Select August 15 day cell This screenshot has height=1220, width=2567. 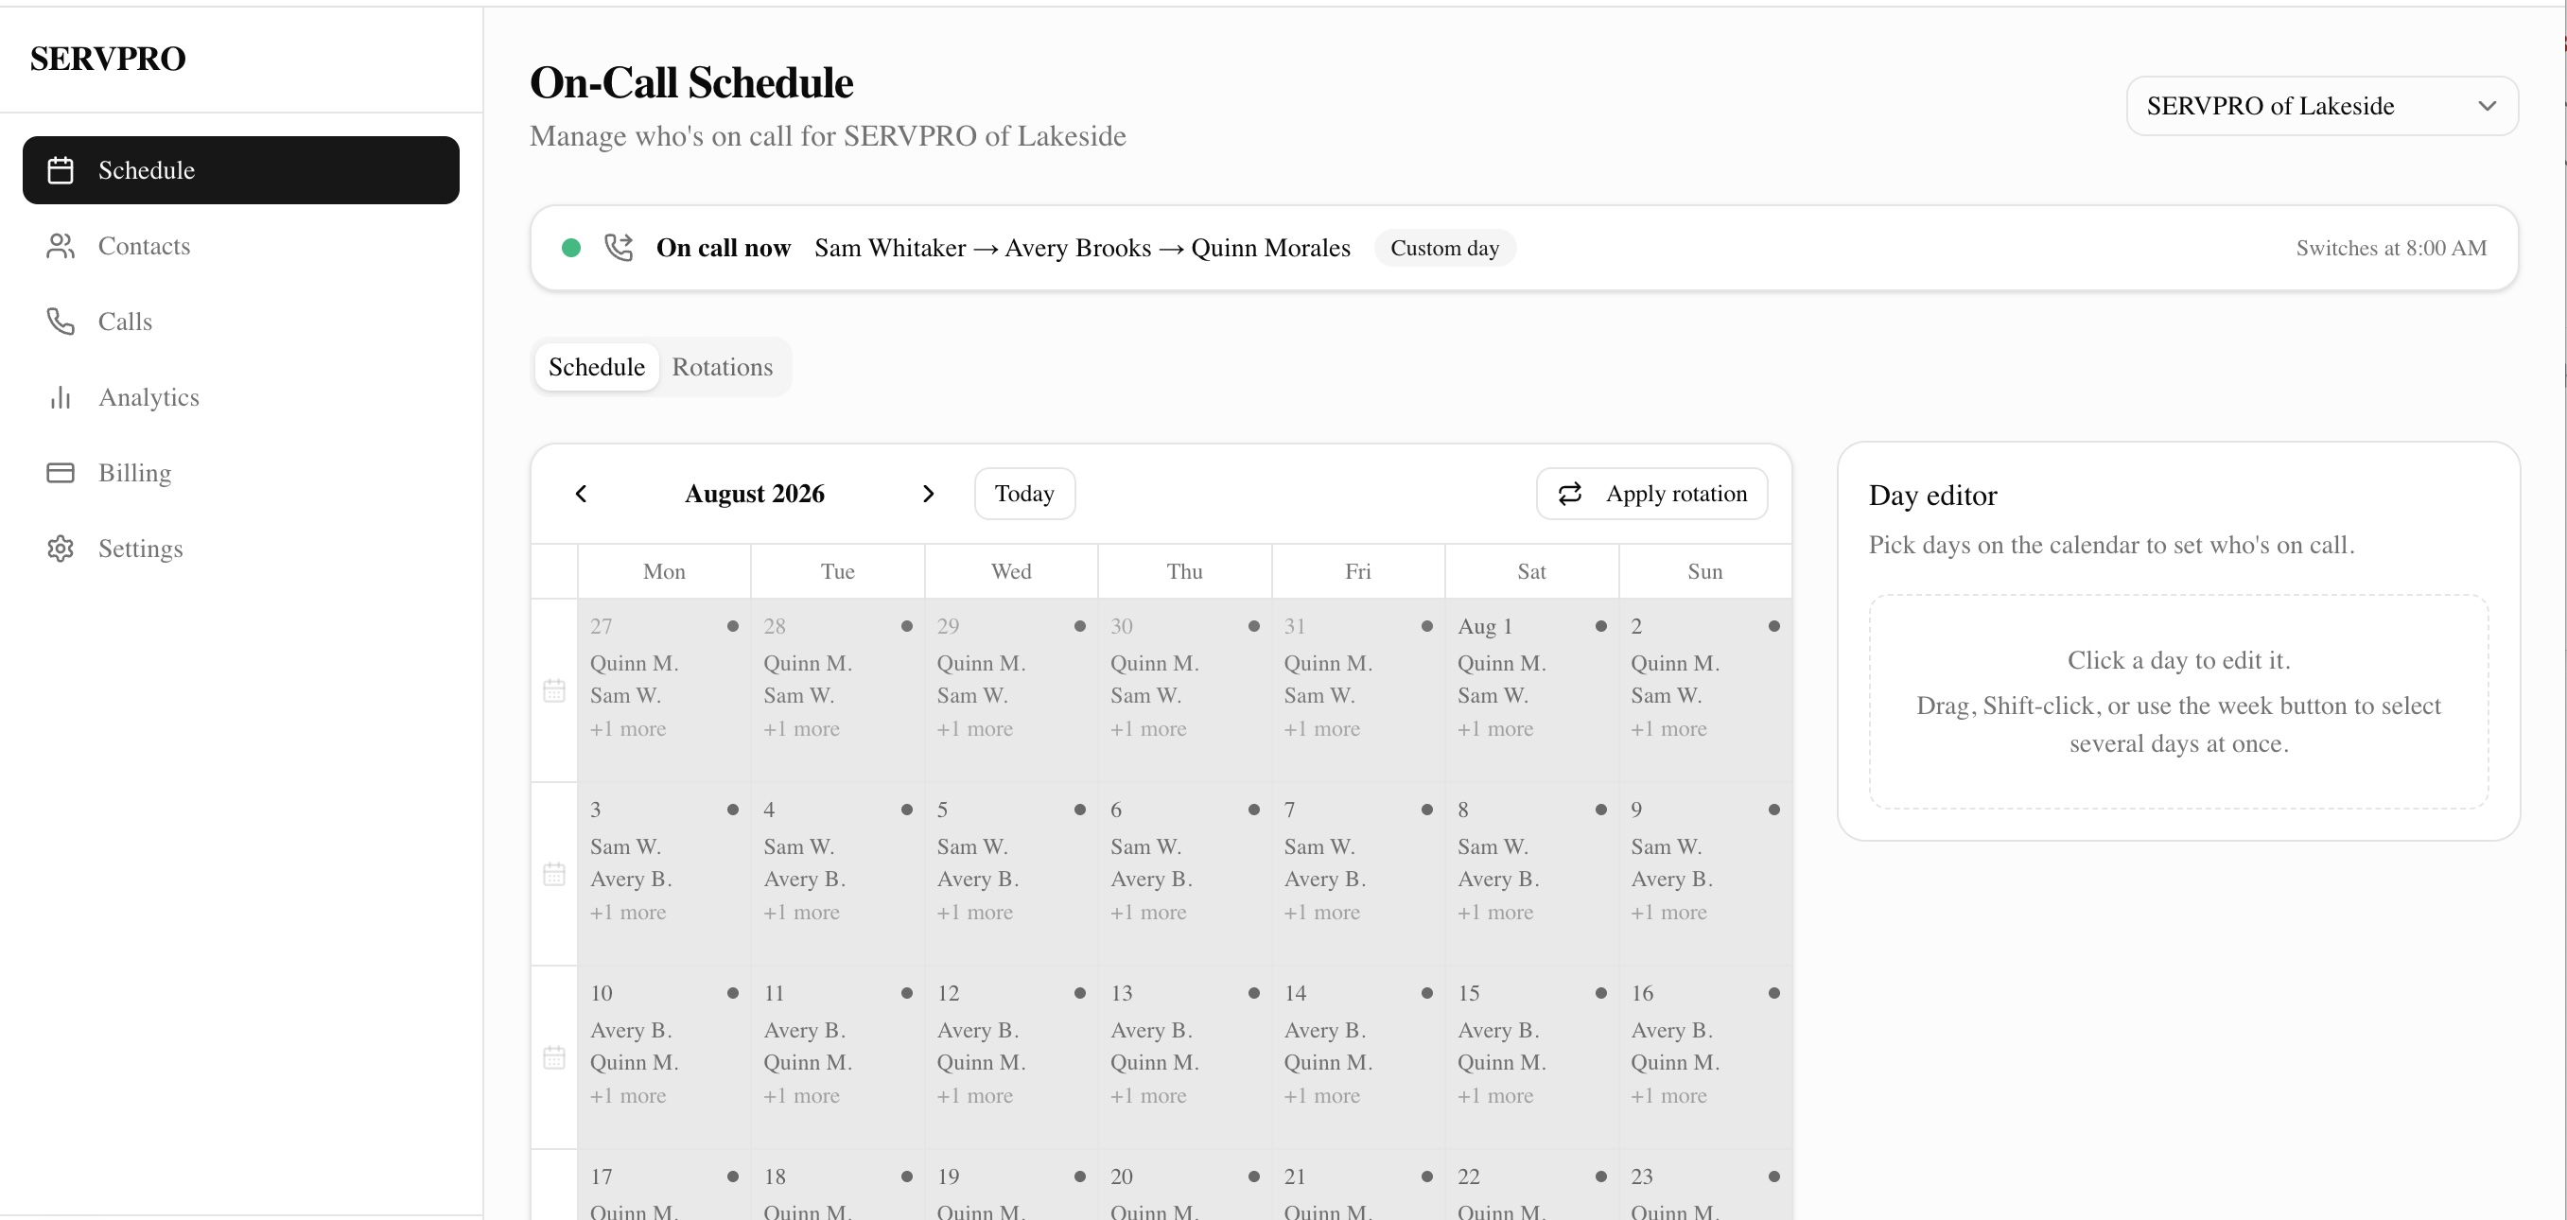[x=1530, y=1057]
